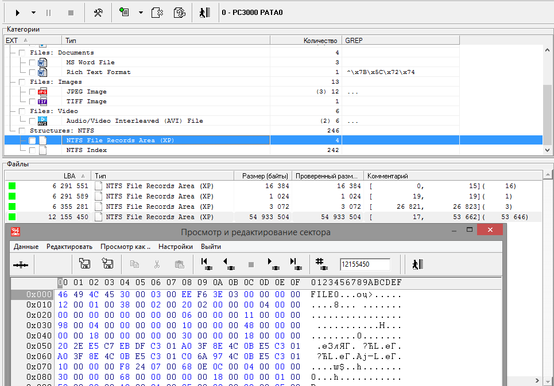This screenshot has height=386, width=554.
Task: Jump to last sector in sector editor
Action: click(x=295, y=264)
